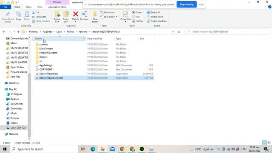This screenshot has height=153, width=272.
Task: Expand address bar history dropdown
Action: [x=173, y=32]
